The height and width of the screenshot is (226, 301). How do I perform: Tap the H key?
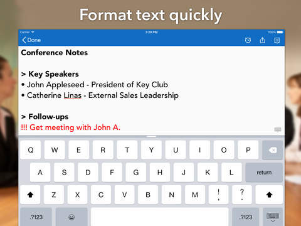[160, 173]
